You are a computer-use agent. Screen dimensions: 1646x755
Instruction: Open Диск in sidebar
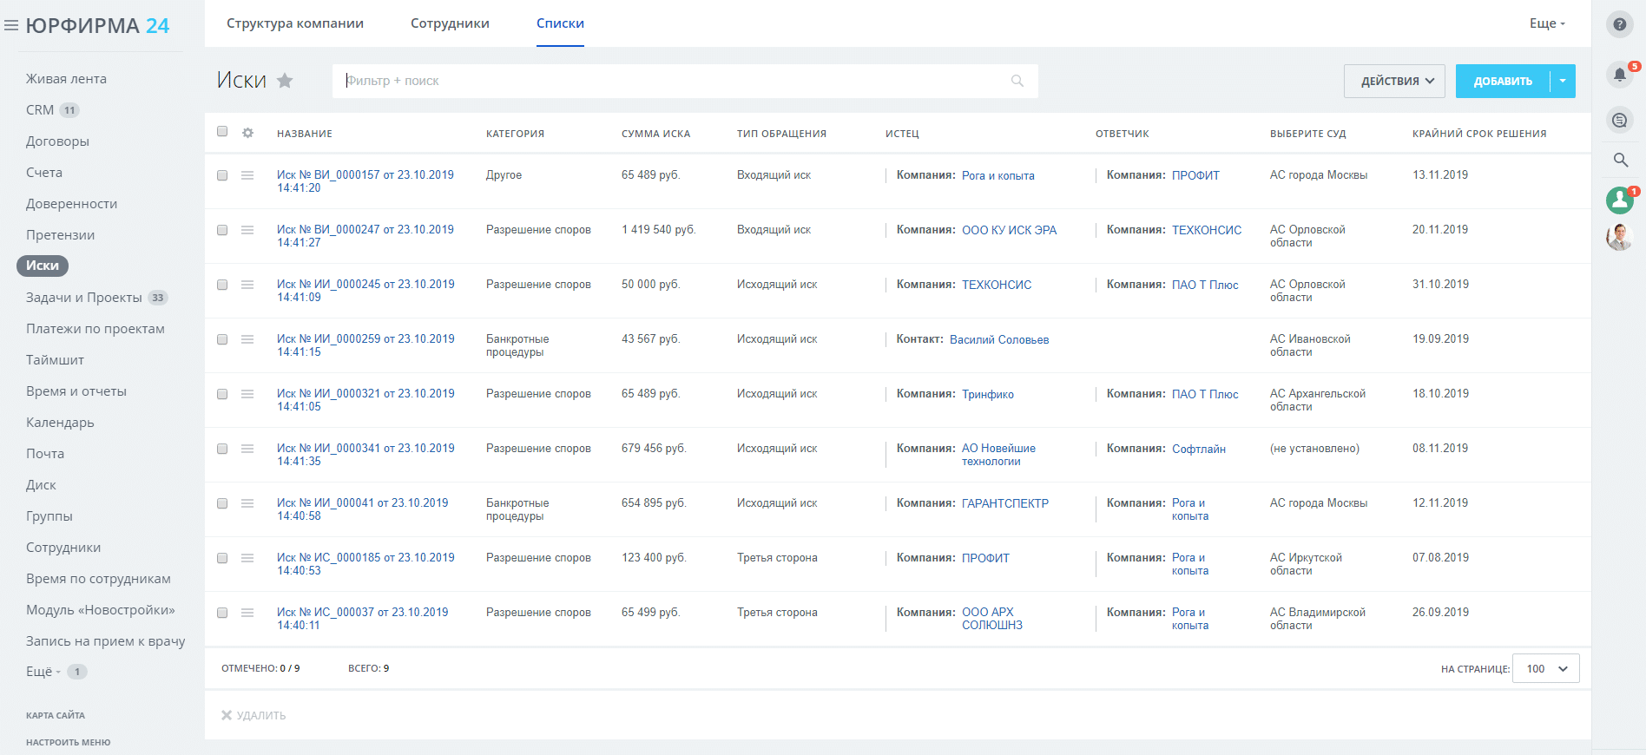click(41, 485)
